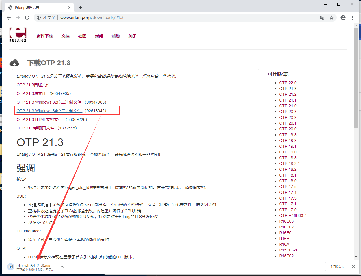
Task: Click the scrollbar down arrow
Action: [356, 257]
